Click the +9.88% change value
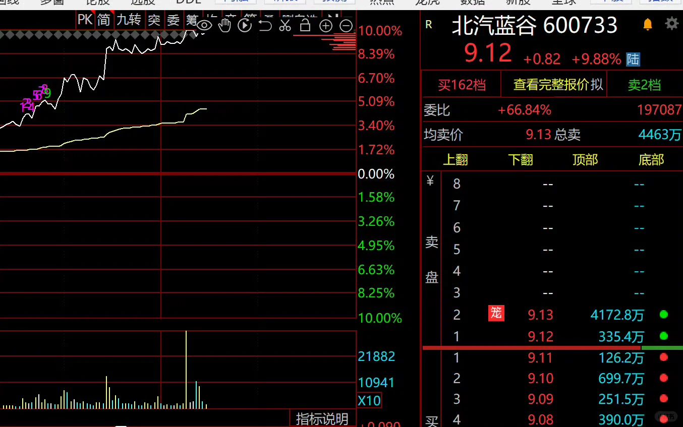 click(x=596, y=59)
